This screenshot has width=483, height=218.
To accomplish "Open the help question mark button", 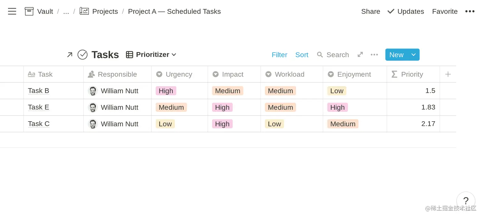I will pyautogui.click(x=465, y=201).
